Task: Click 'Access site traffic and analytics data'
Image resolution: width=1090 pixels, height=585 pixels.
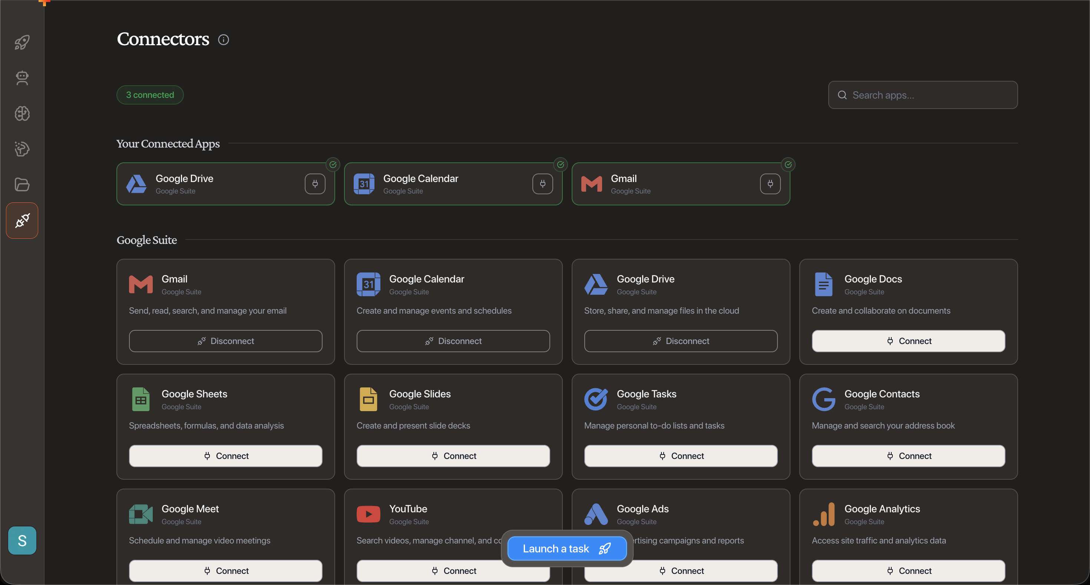Action: (879, 540)
